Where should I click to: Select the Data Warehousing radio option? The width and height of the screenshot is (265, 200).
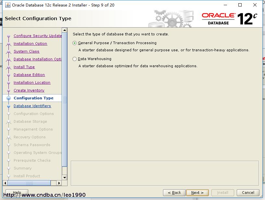click(75, 59)
